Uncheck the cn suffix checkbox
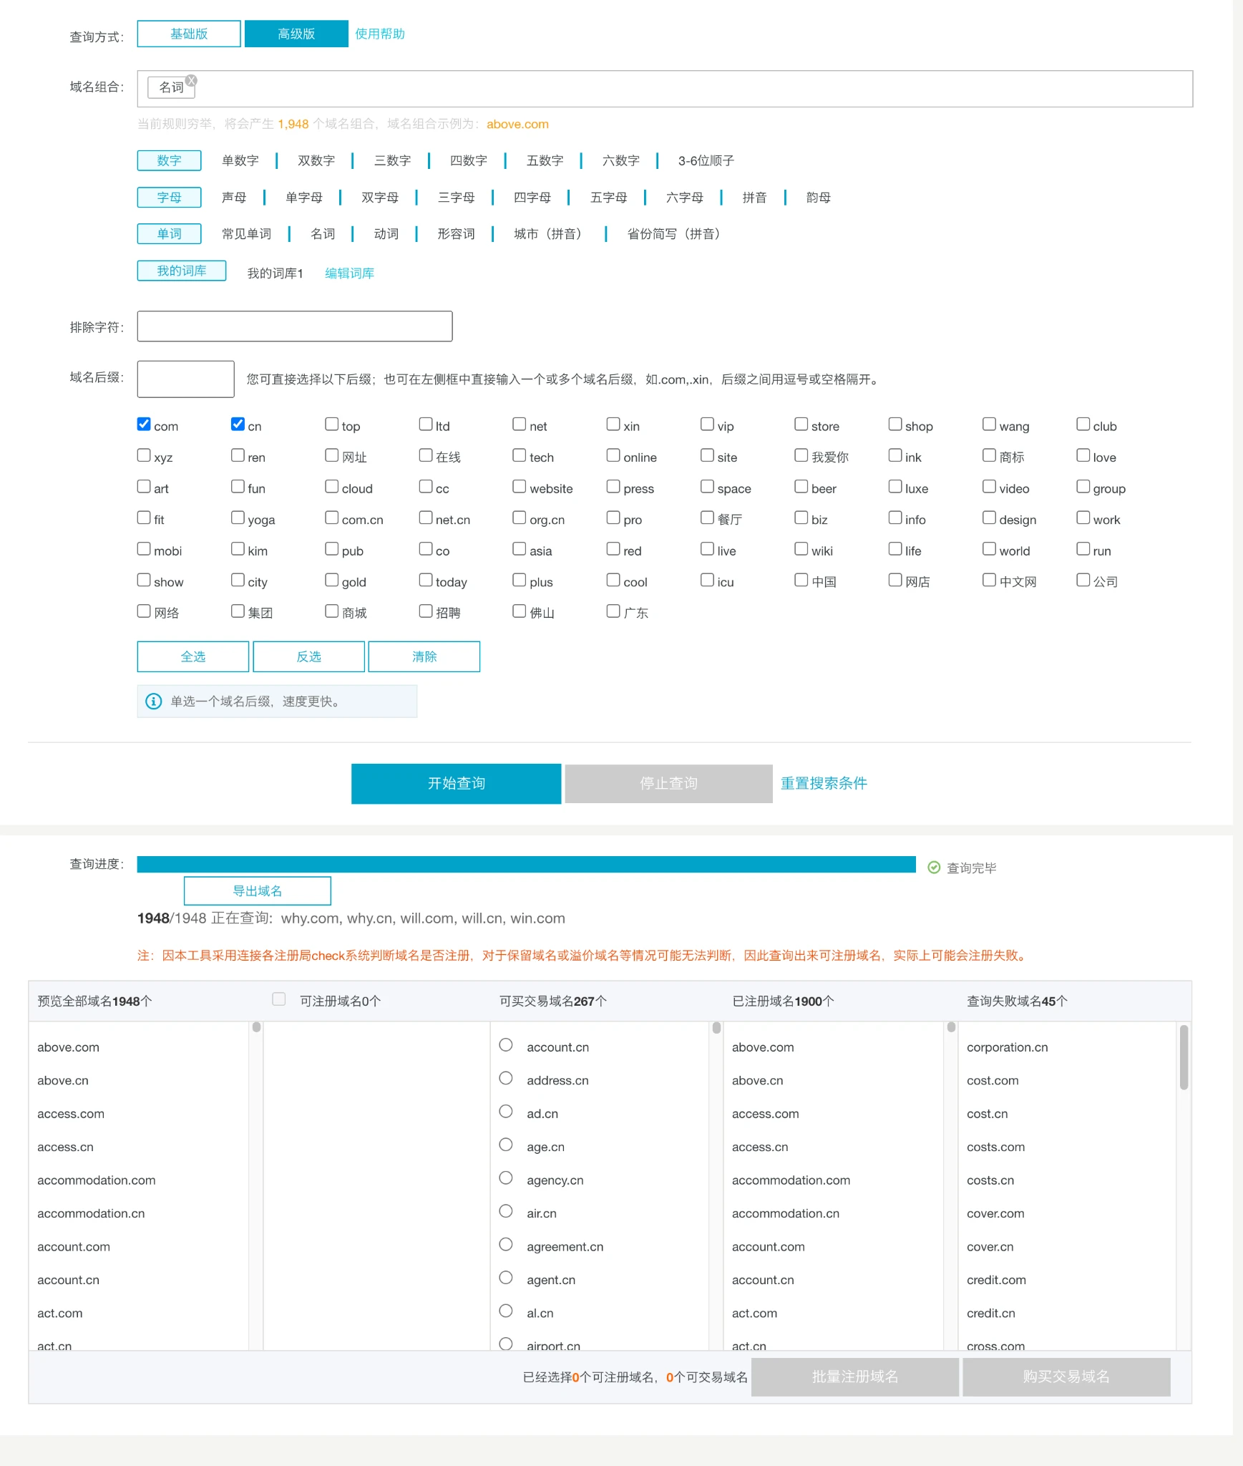This screenshot has width=1243, height=1466. (x=238, y=424)
